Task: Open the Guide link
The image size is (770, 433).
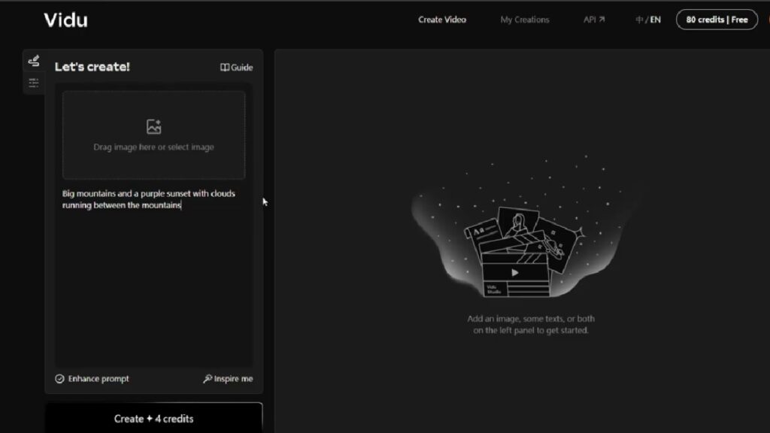Action: [x=236, y=67]
